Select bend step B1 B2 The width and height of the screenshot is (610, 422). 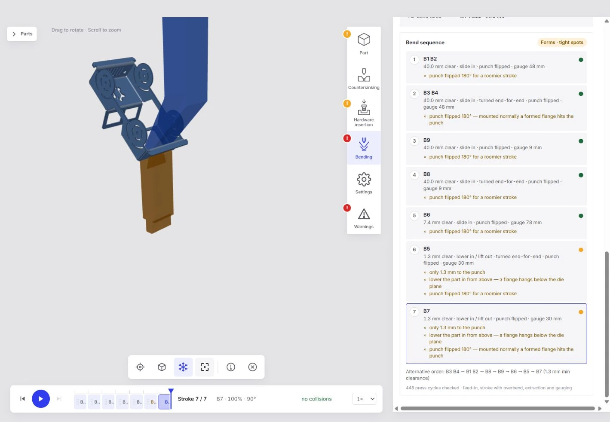pyautogui.click(x=496, y=67)
